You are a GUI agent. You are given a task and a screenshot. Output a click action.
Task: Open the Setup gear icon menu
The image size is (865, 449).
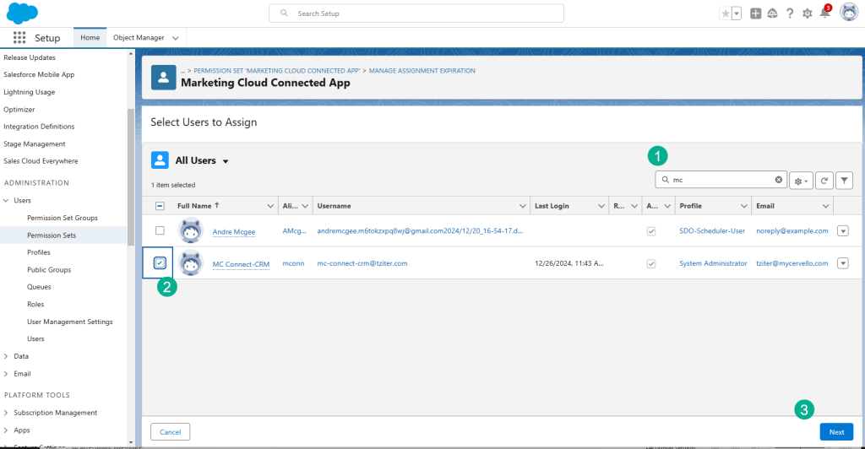[x=807, y=14]
